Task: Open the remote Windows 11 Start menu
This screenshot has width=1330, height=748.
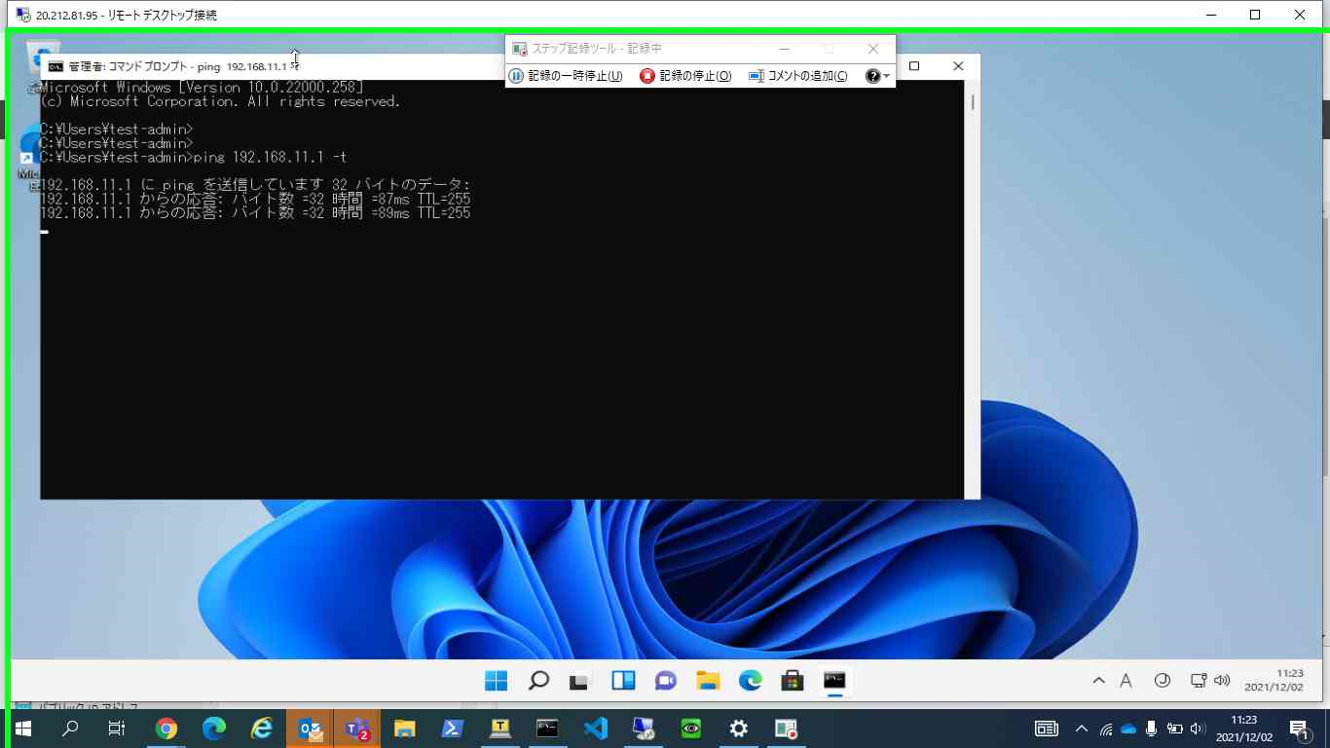Action: pos(497,681)
